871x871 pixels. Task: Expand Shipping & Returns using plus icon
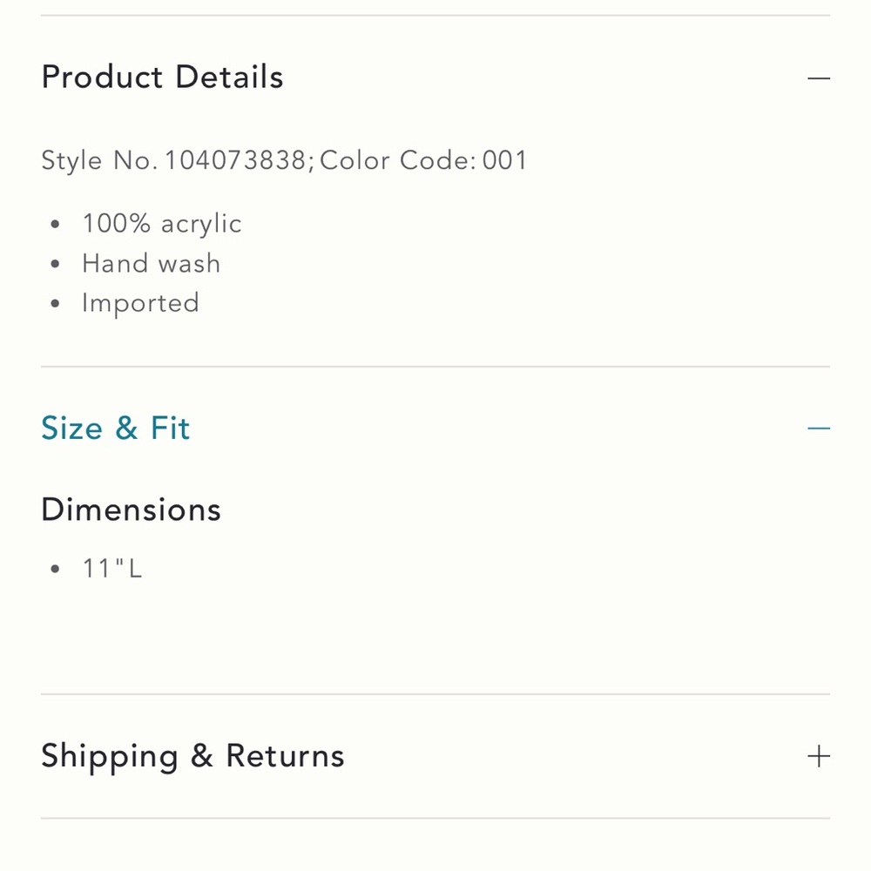(x=818, y=756)
